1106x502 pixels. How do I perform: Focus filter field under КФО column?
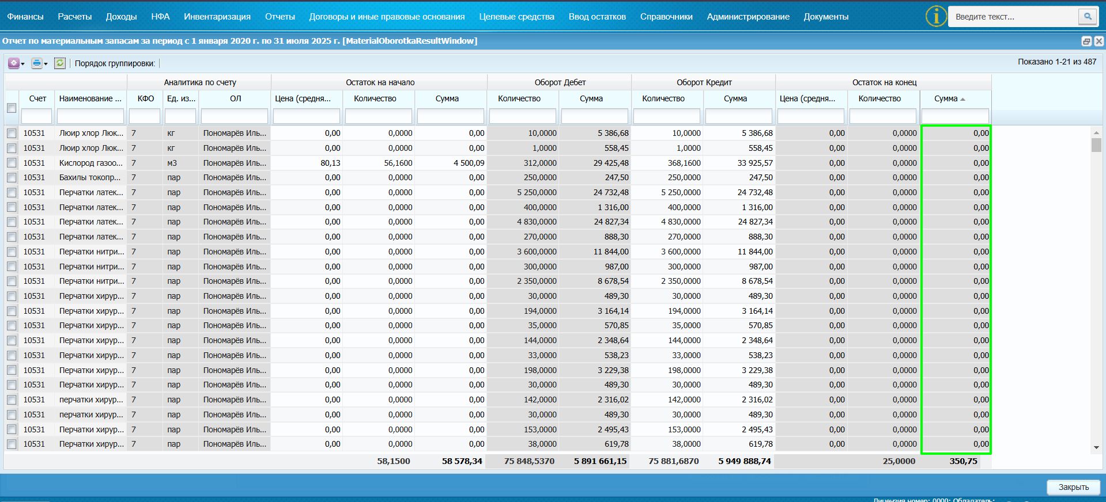pos(145,116)
